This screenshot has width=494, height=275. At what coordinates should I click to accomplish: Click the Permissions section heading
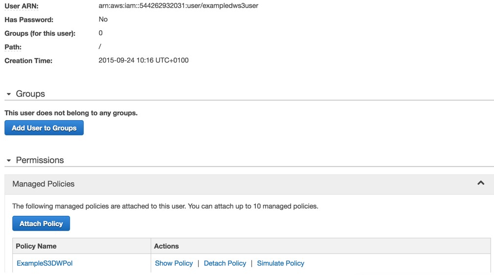tap(40, 160)
